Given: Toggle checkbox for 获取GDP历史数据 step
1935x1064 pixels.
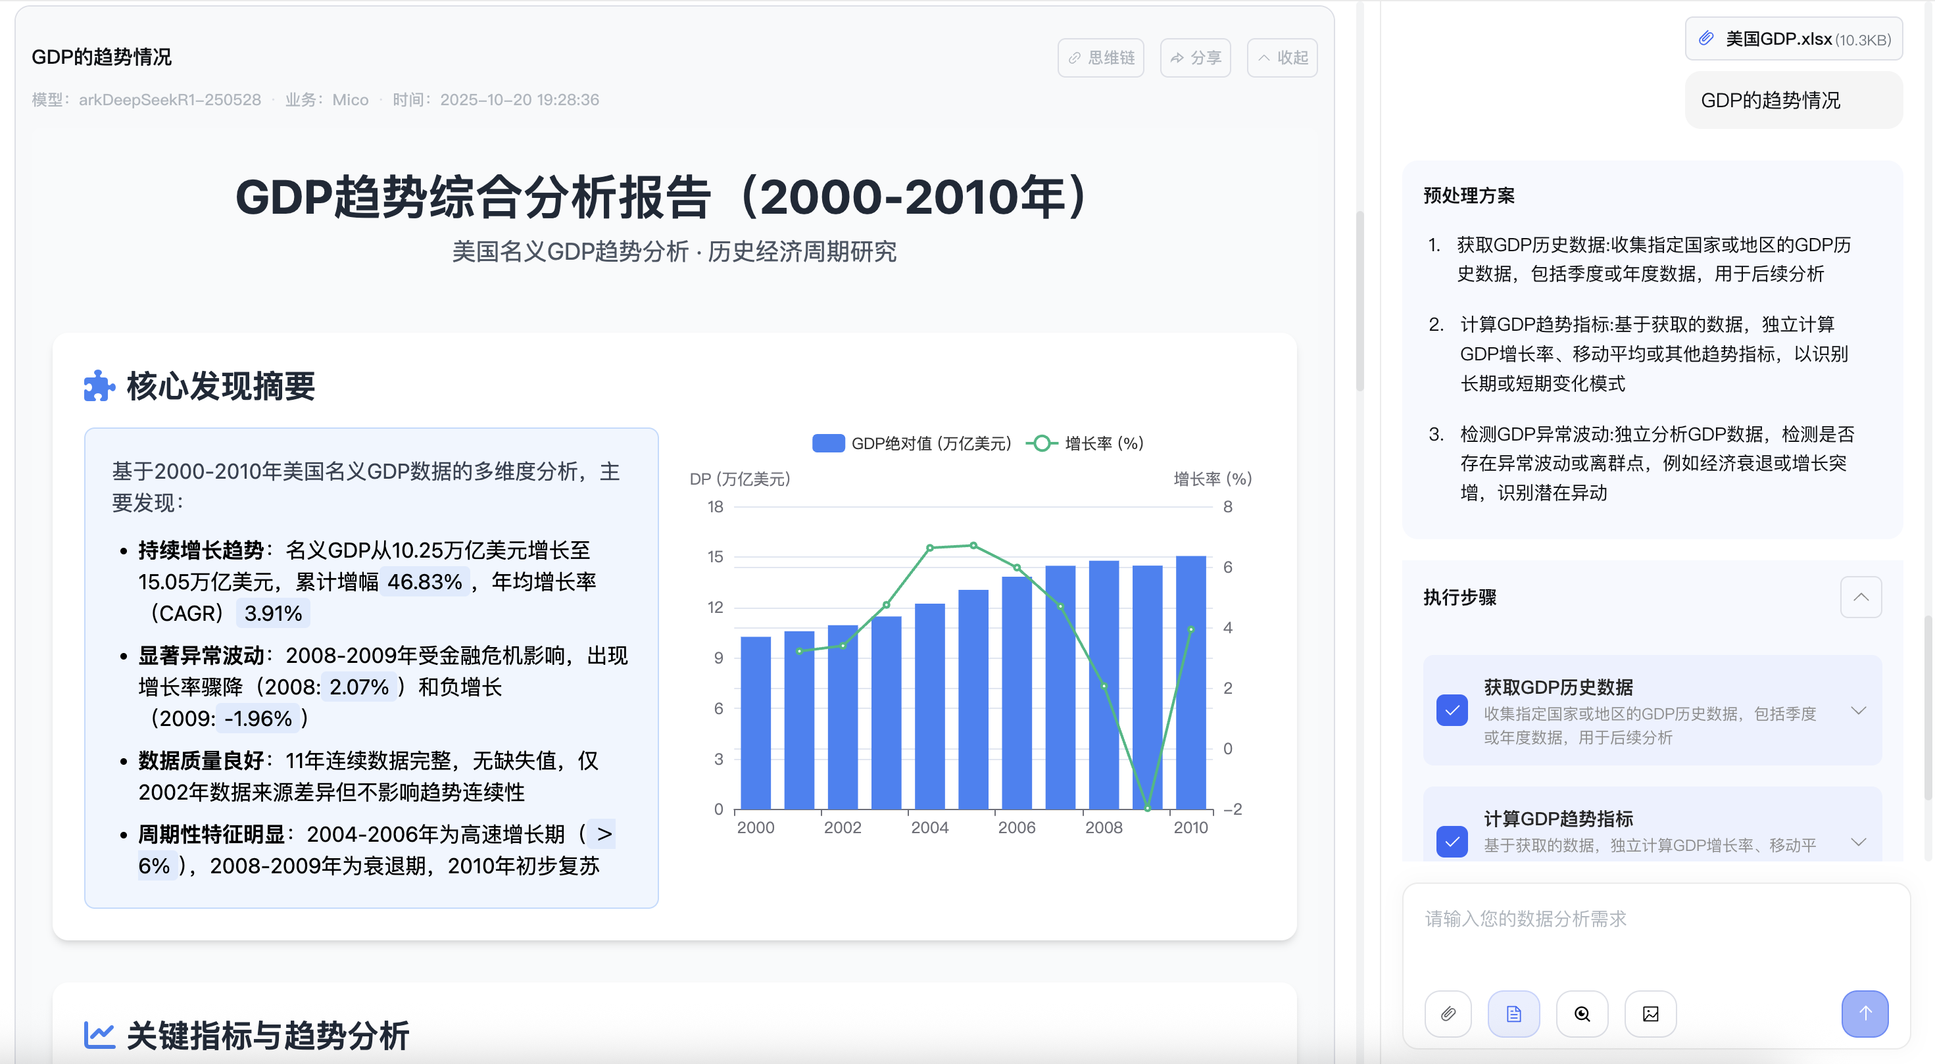Looking at the screenshot, I should point(1451,710).
